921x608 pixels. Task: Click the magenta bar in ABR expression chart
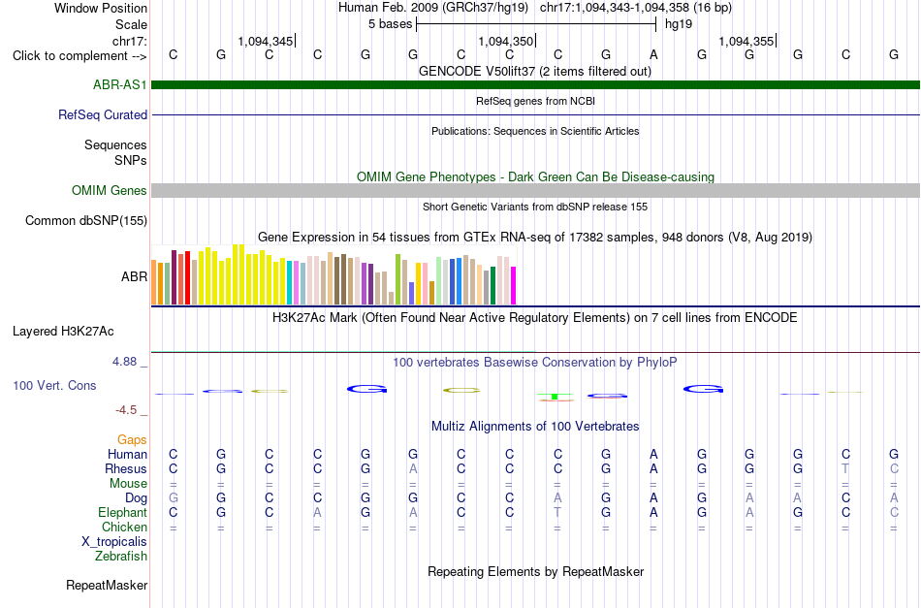click(514, 285)
